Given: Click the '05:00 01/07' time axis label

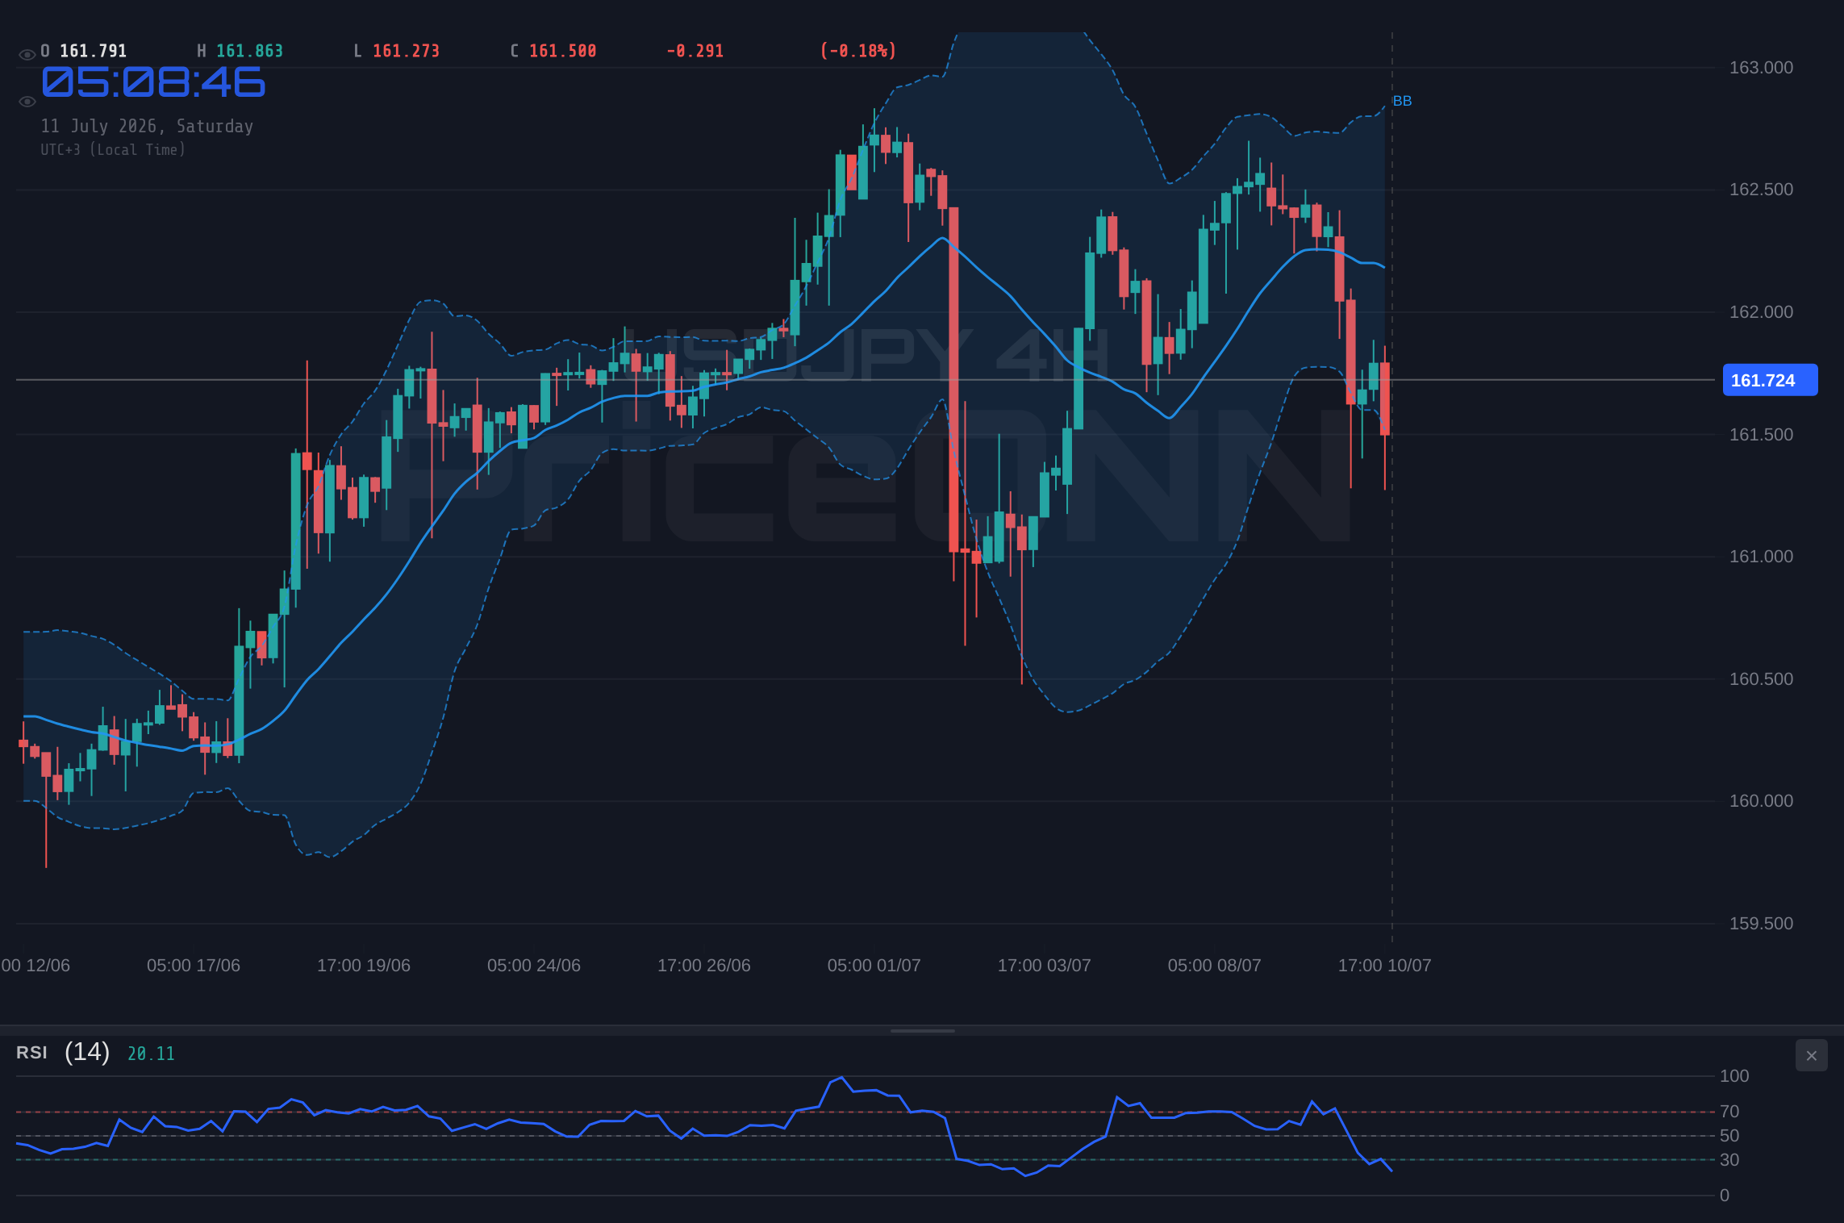Looking at the screenshot, I should tap(874, 966).
